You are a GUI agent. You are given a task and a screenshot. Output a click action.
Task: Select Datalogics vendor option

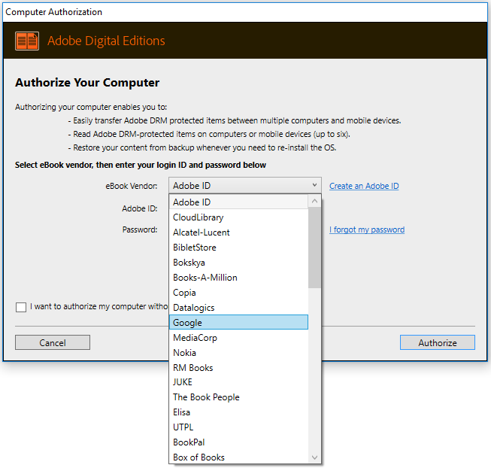click(194, 308)
